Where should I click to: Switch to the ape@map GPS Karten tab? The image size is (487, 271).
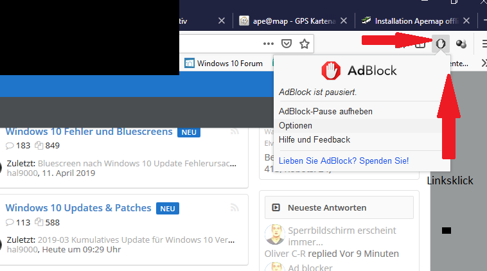294,21
